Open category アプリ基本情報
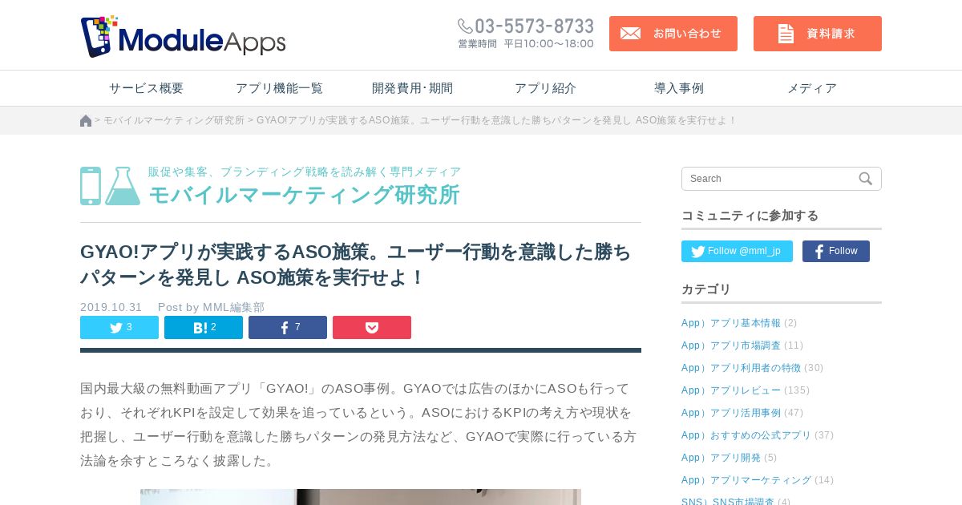 tap(731, 323)
